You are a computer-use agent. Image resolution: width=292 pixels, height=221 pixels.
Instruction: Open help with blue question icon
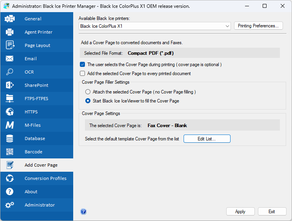coord(83,212)
